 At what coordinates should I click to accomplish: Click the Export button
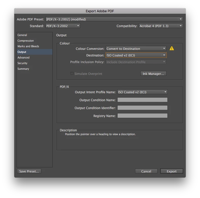tap(172, 171)
